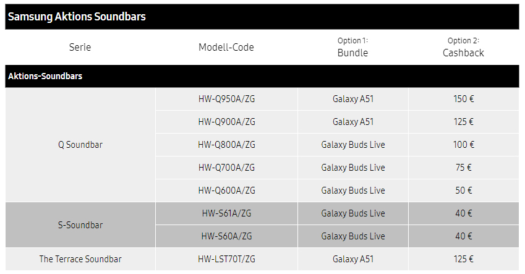
Task: Select model code HW-Q950A/ZG
Action: click(x=226, y=99)
